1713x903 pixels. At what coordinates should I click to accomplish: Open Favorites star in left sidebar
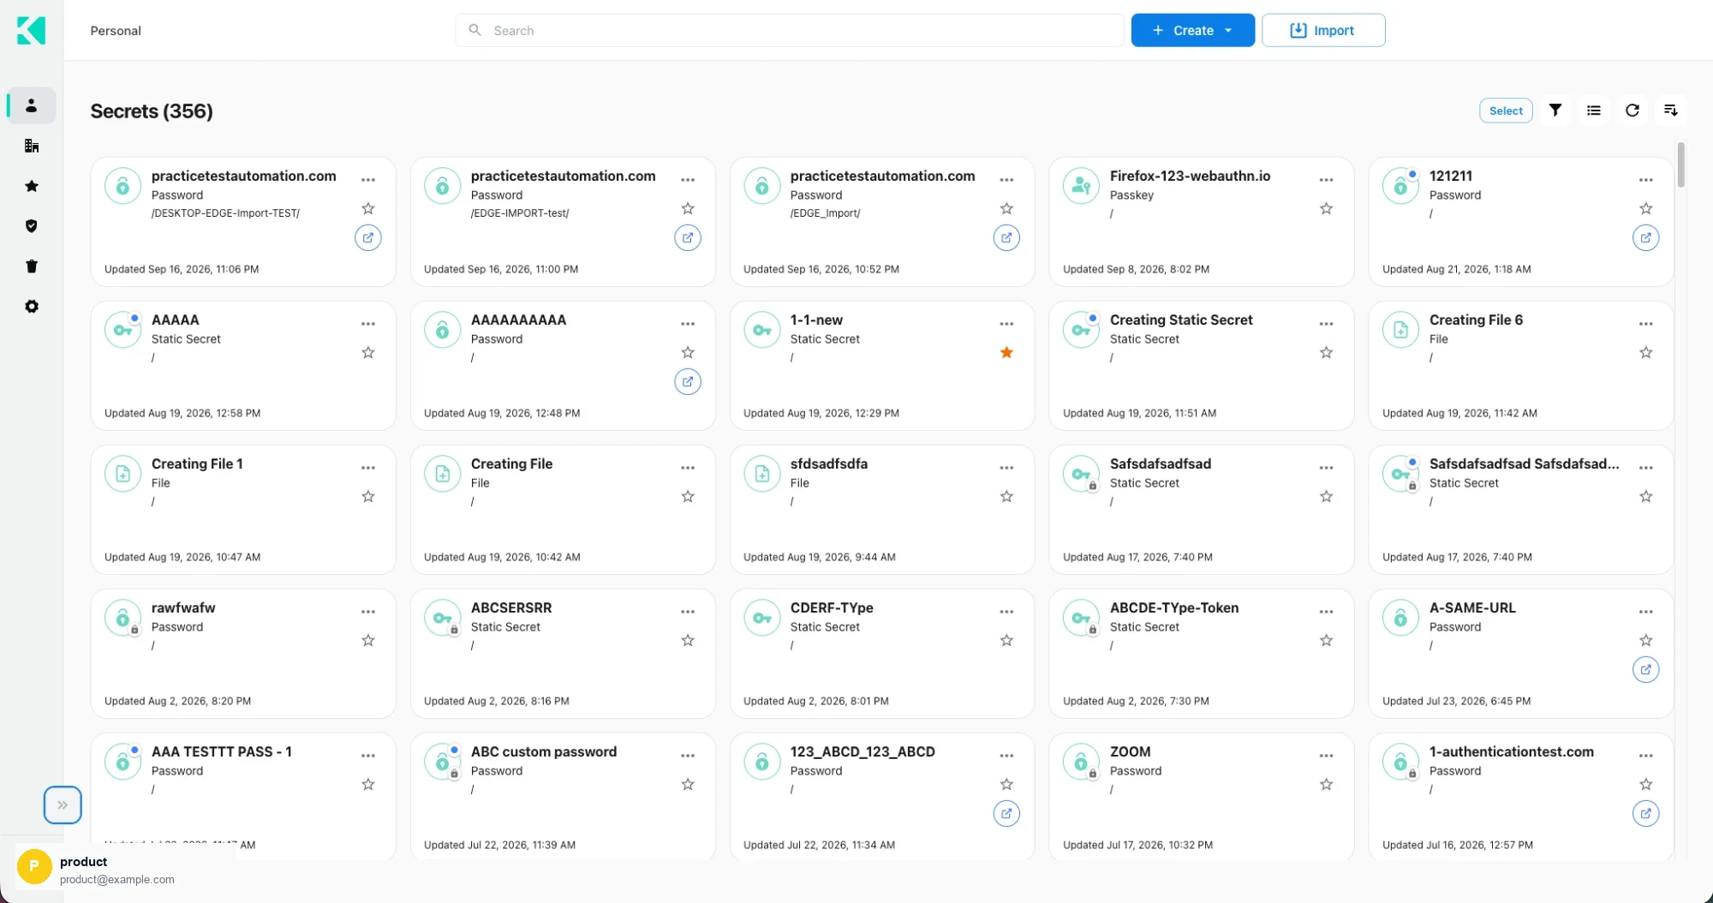pyautogui.click(x=32, y=186)
